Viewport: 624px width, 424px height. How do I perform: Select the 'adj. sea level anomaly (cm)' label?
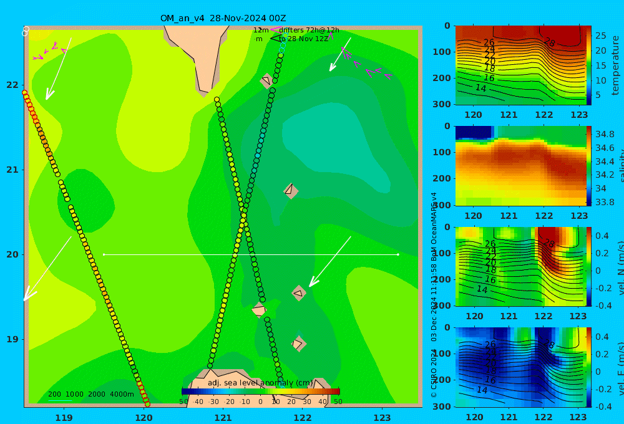click(x=260, y=383)
